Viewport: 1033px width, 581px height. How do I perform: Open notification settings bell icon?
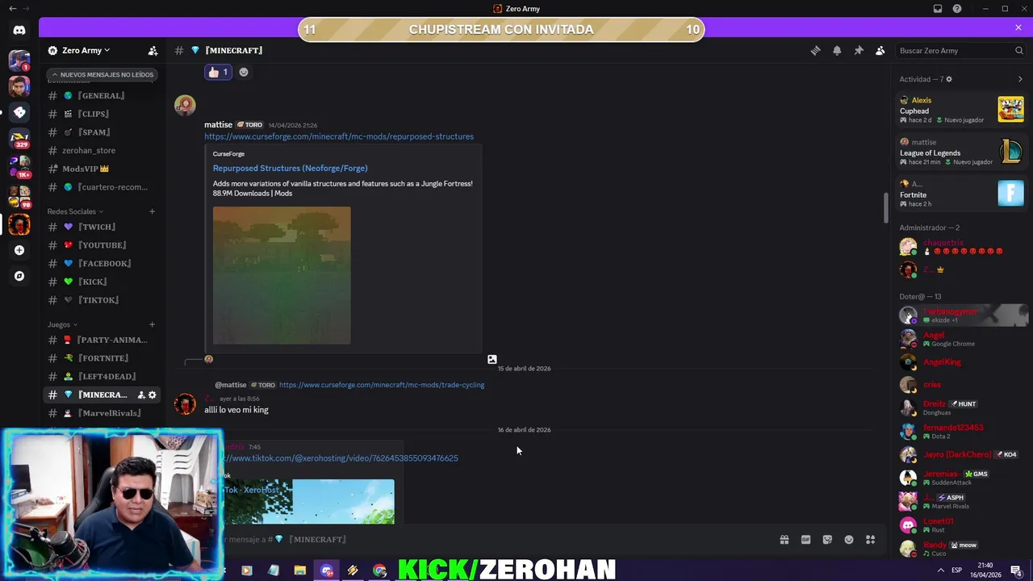(x=837, y=50)
